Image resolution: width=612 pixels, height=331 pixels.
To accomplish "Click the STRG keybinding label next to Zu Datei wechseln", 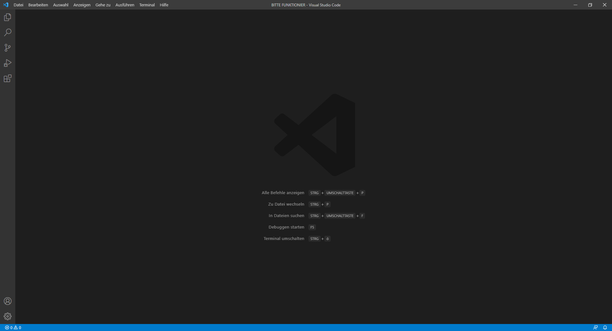I will click(x=314, y=204).
